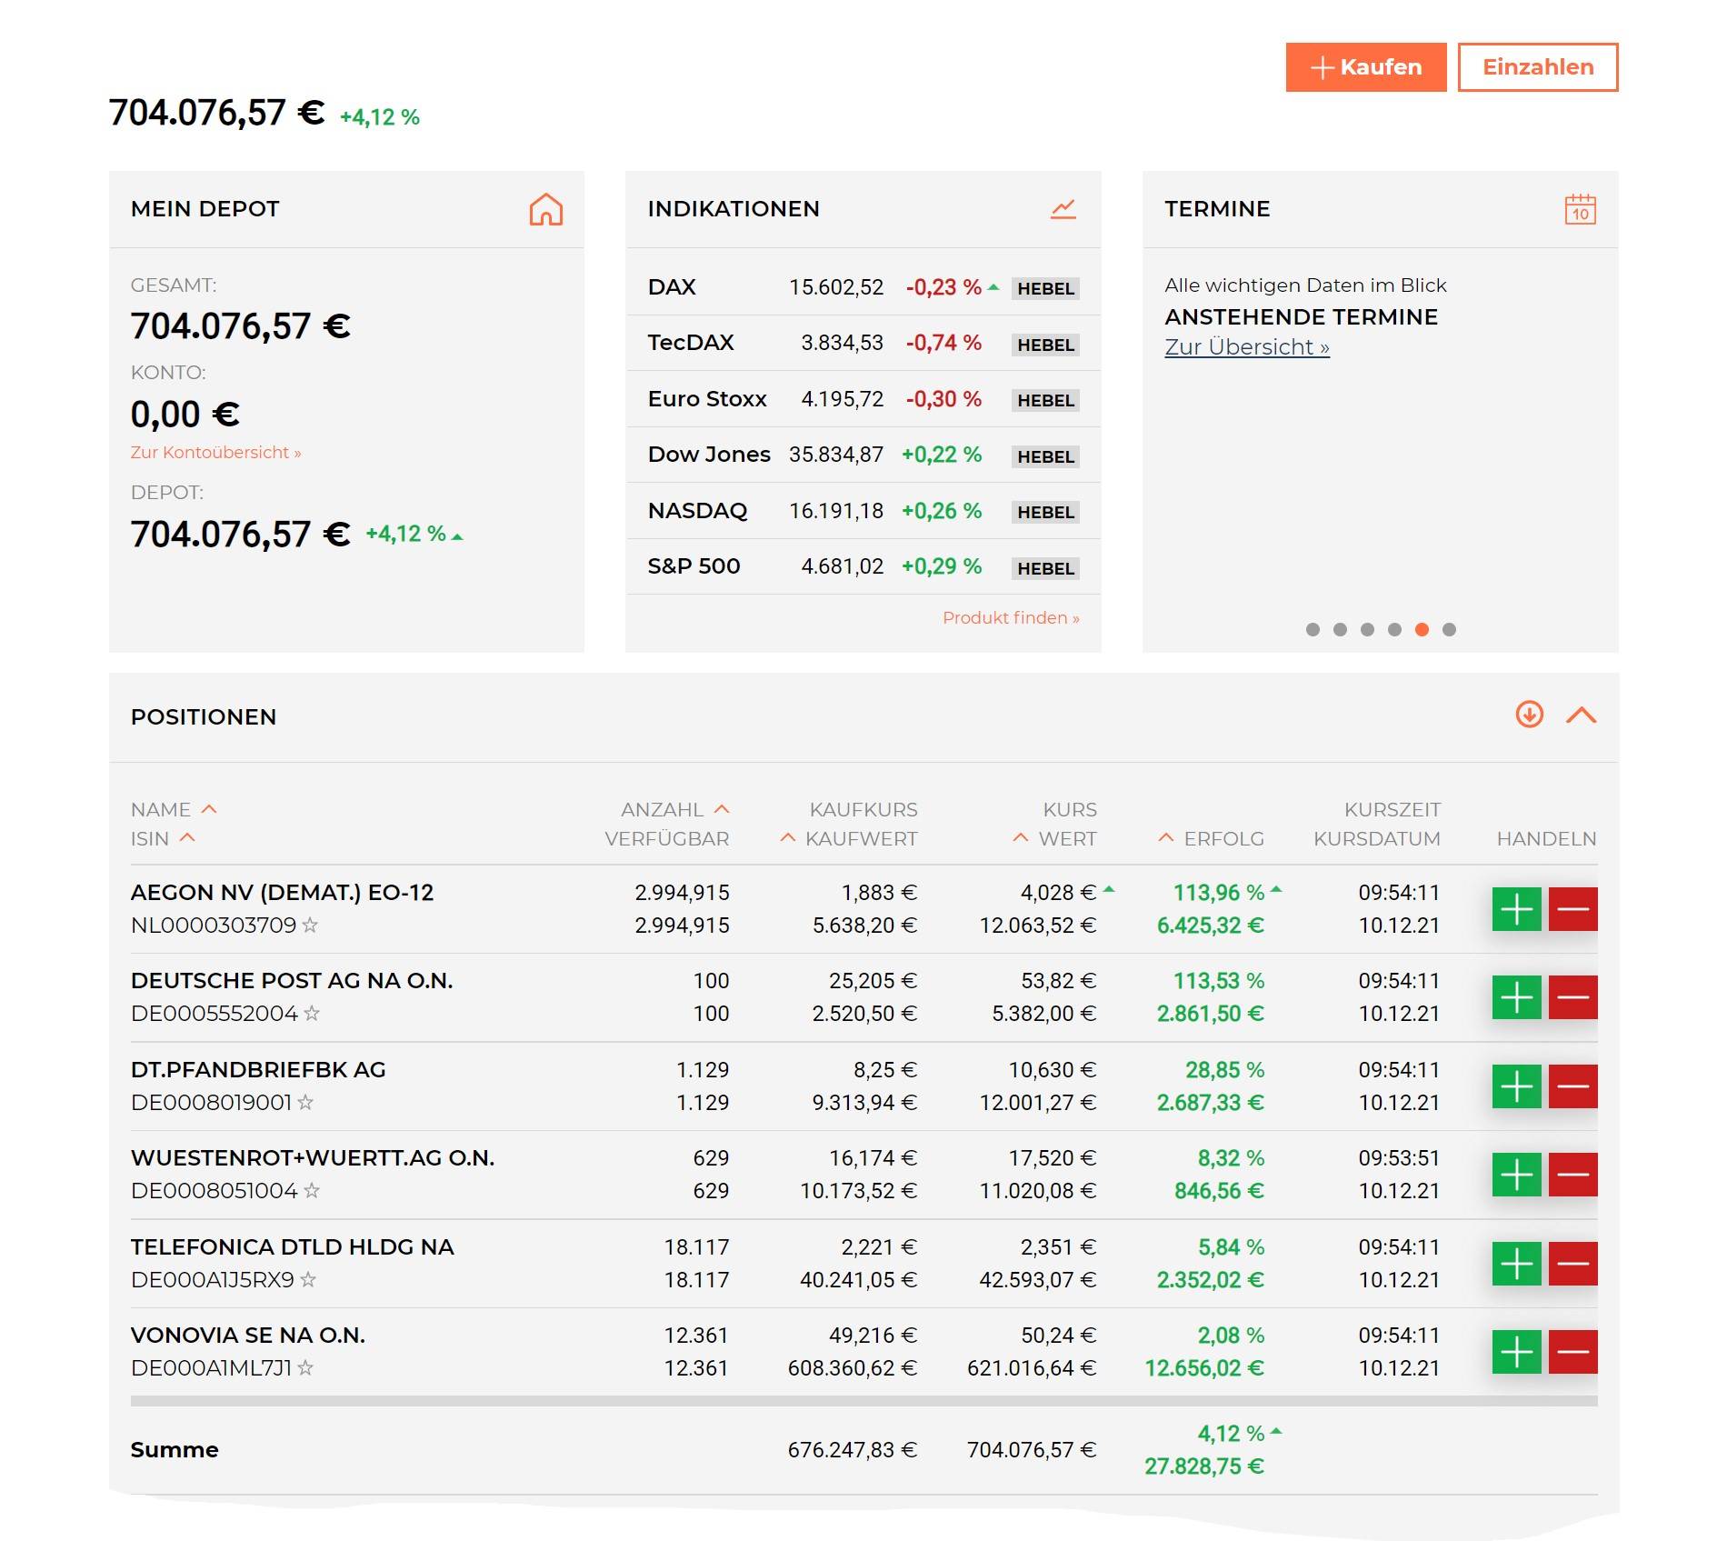Click HEBEL button for Dow Jones

[1045, 456]
